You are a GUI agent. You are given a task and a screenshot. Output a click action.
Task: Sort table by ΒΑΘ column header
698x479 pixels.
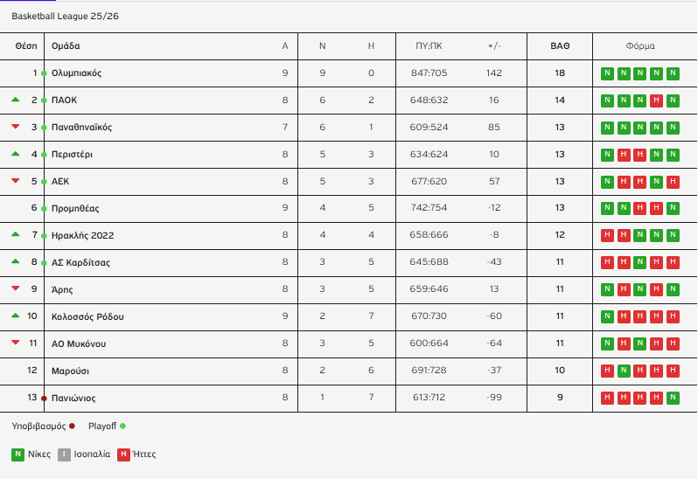pos(560,46)
